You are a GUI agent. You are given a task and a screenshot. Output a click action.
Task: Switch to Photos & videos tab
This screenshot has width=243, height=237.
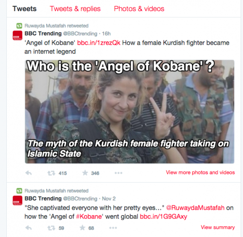coord(139,9)
